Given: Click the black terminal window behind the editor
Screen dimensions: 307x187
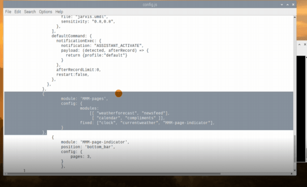Looking at the screenshot, I should (302, 103).
